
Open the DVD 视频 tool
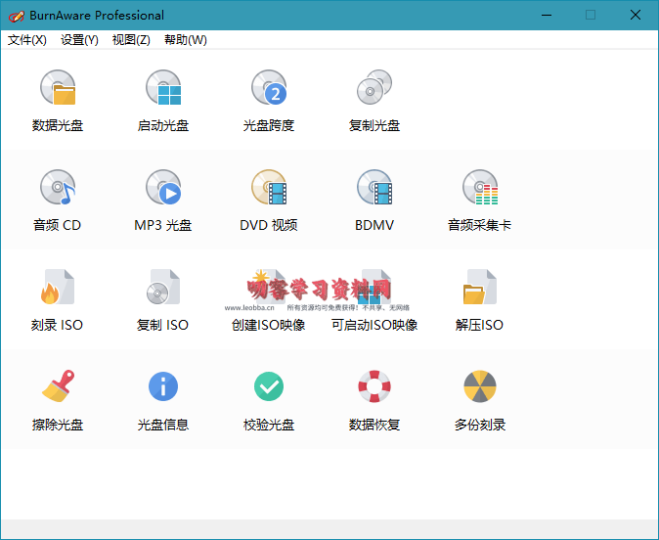[x=269, y=188]
